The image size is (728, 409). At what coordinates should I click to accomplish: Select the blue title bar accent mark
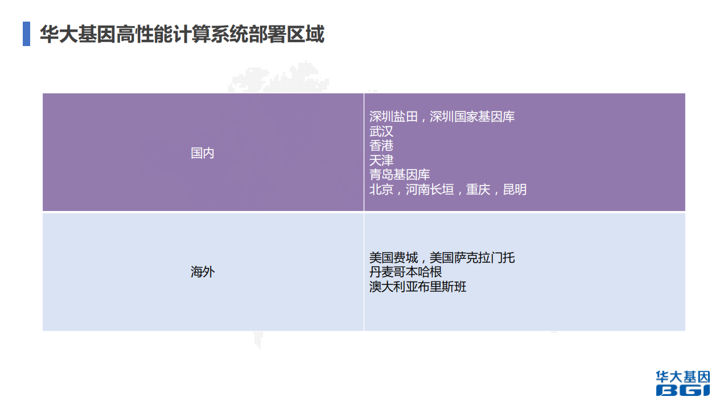pos(25,34)
